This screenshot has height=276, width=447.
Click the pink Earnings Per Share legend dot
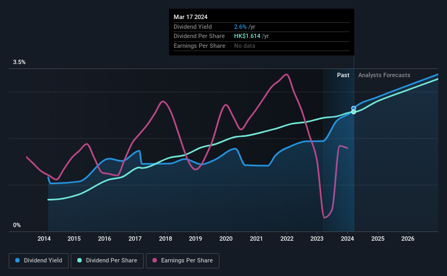tap(155, 260)
